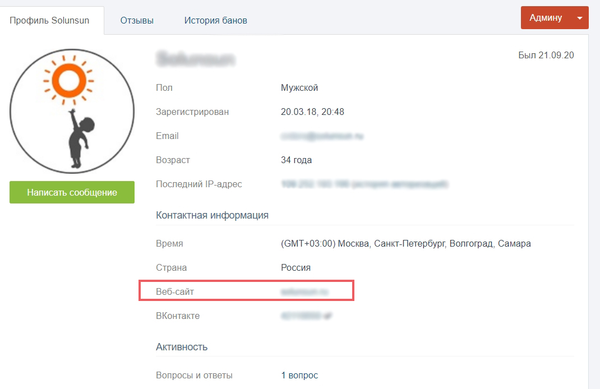Select the Мужской gender value

click(299, 87)
